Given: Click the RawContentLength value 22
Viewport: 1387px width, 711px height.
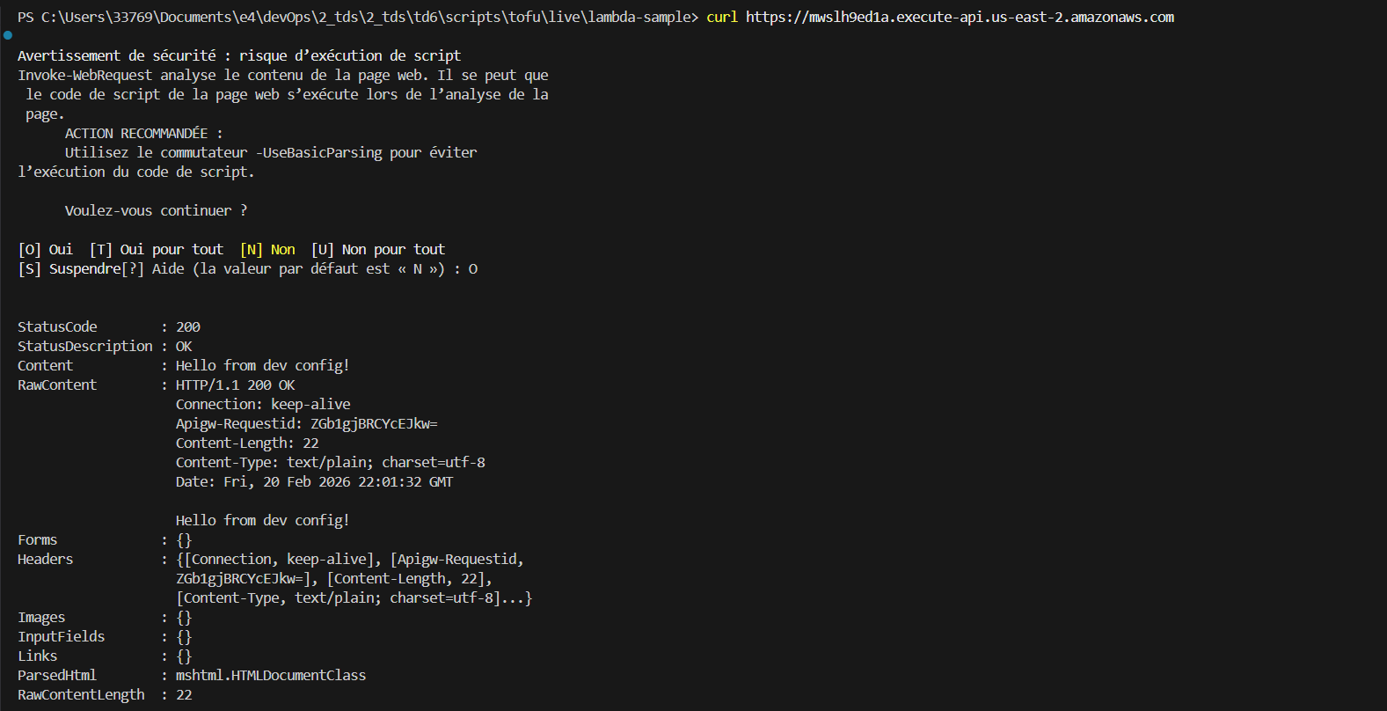Looking at the screenshot, I should point(184,695).
